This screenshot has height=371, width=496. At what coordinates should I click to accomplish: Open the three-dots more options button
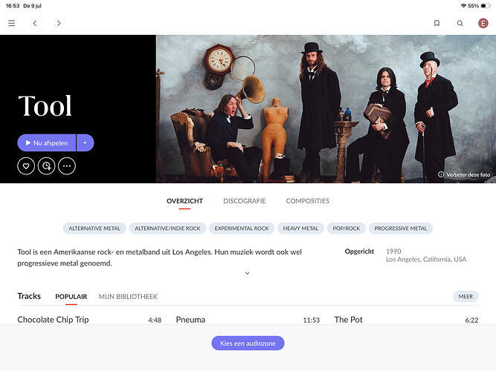point(67,165)
